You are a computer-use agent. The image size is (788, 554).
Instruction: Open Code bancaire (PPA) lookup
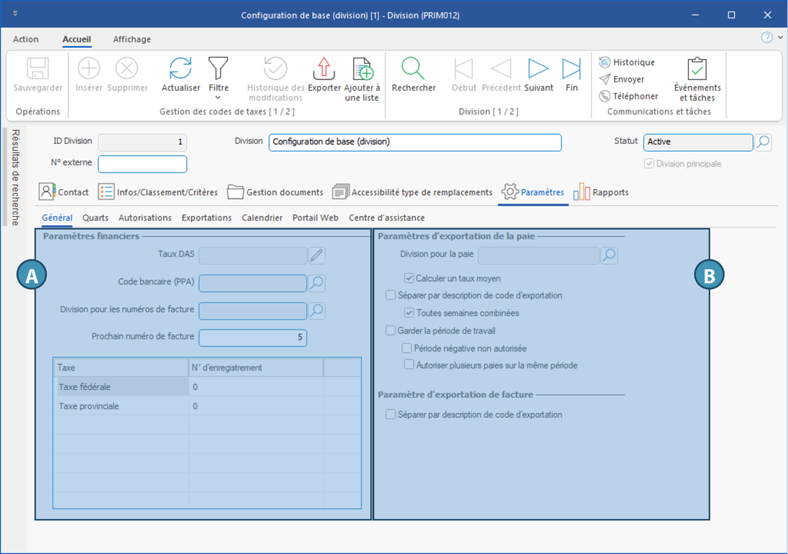coord(317,283)
